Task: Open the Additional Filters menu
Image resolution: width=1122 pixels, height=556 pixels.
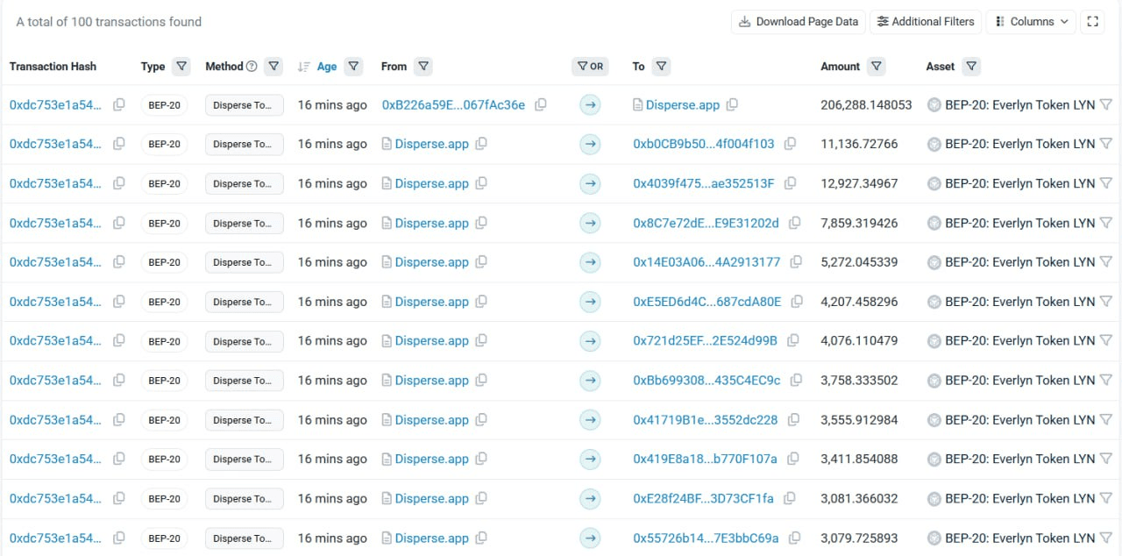Action: 926,22
